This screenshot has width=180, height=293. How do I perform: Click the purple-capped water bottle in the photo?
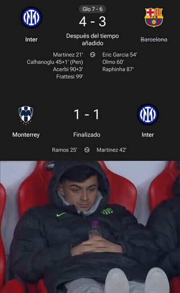click(95, 228)
